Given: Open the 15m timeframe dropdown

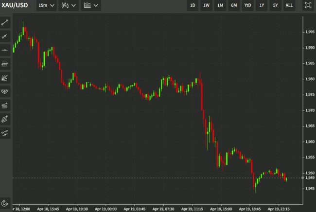Looking at the screenshot, I should coord(46,5).
